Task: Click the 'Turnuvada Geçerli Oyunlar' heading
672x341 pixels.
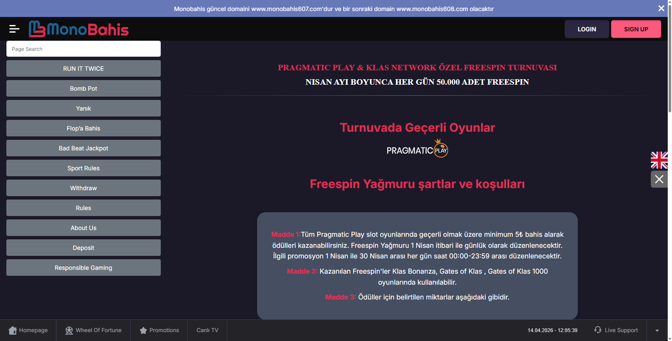Action: point(417,128)
